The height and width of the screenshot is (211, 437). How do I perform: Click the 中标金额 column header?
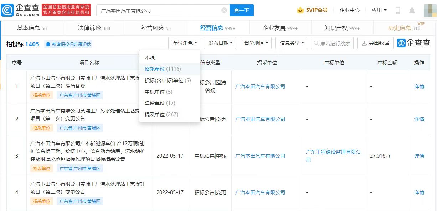(388, 63)
